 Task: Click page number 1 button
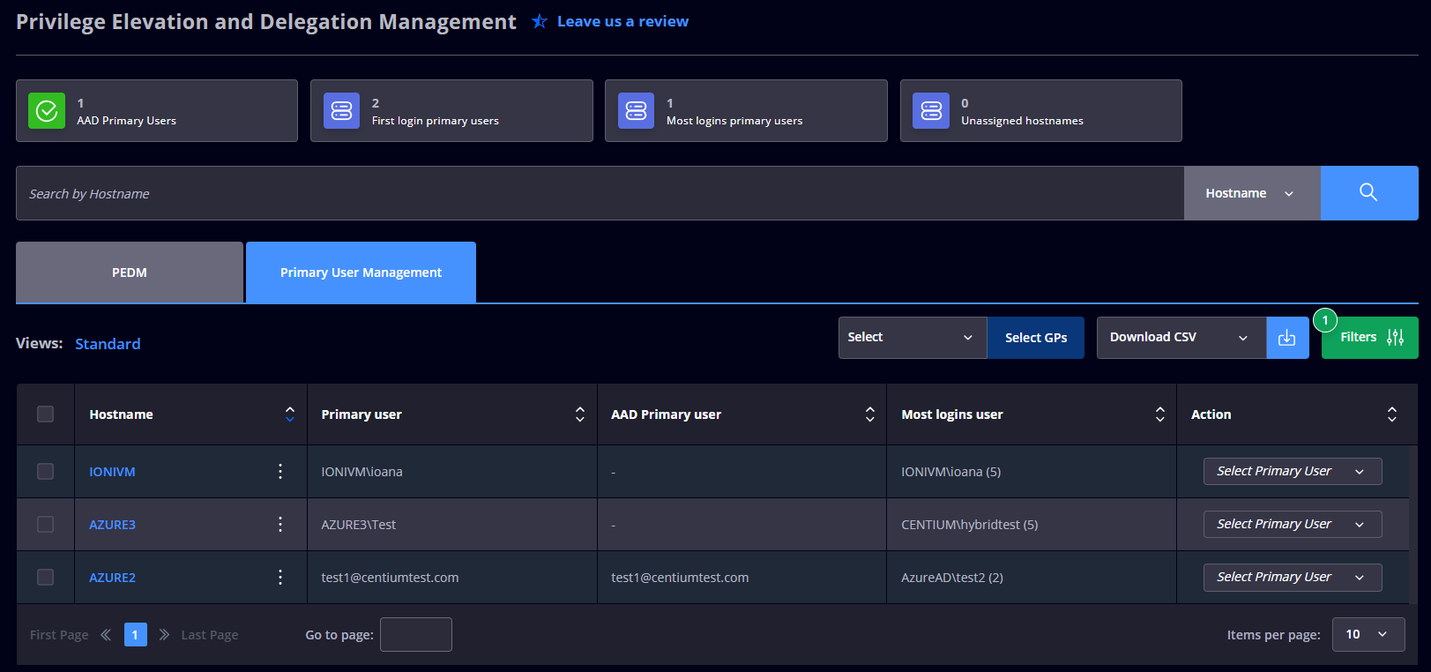tap(136, 635)
